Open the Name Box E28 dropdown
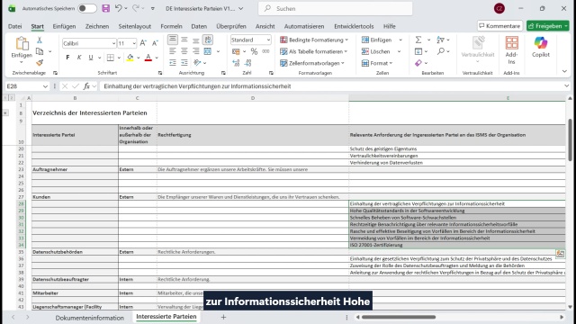 (45, 86)
